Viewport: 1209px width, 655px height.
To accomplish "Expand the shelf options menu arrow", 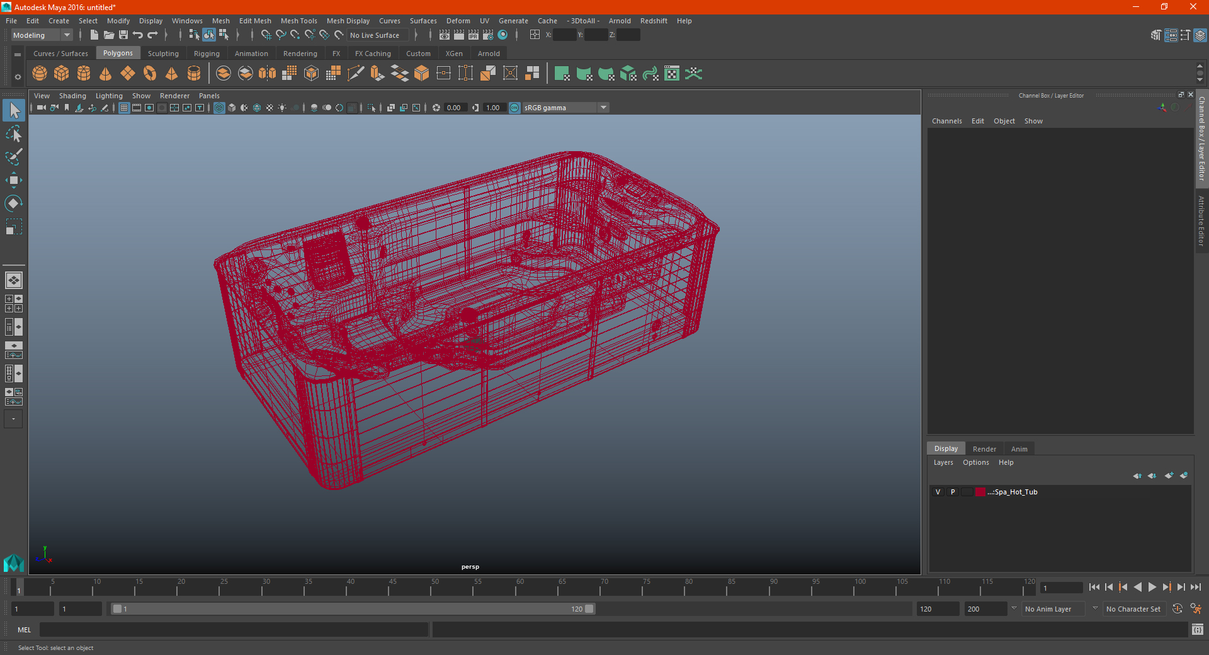I will [18, 55].
